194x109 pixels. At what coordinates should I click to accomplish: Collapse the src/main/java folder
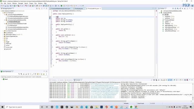coord(3,13)
